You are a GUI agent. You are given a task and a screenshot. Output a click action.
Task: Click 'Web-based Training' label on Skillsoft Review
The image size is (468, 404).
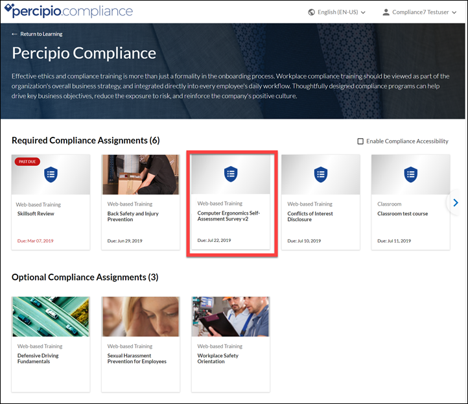[x=38, y=204]
